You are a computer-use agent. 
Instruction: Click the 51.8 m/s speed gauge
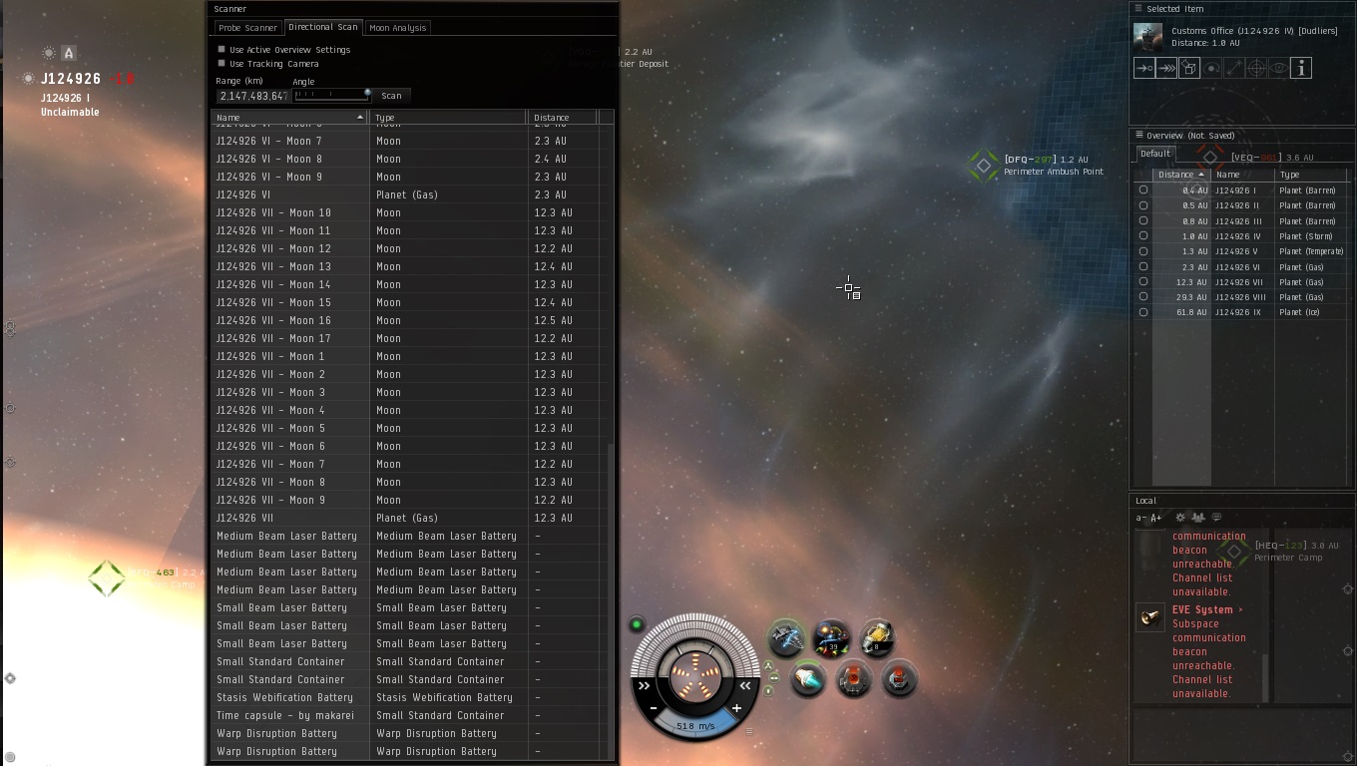click(x=695, y=726)
